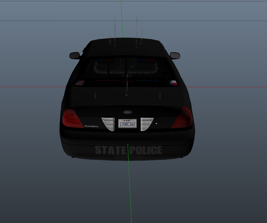Click the left chrome reverse light
Viewport: 267px width, 223px height.
coord(108,124)
